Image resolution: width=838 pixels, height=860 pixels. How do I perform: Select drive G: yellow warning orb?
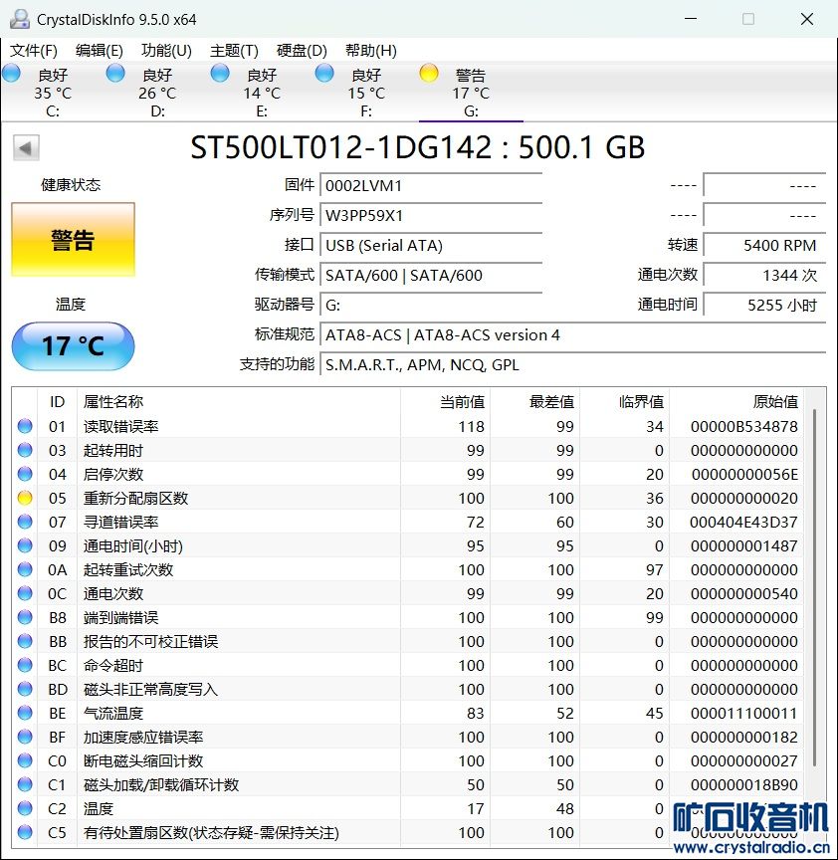[429, 73]
